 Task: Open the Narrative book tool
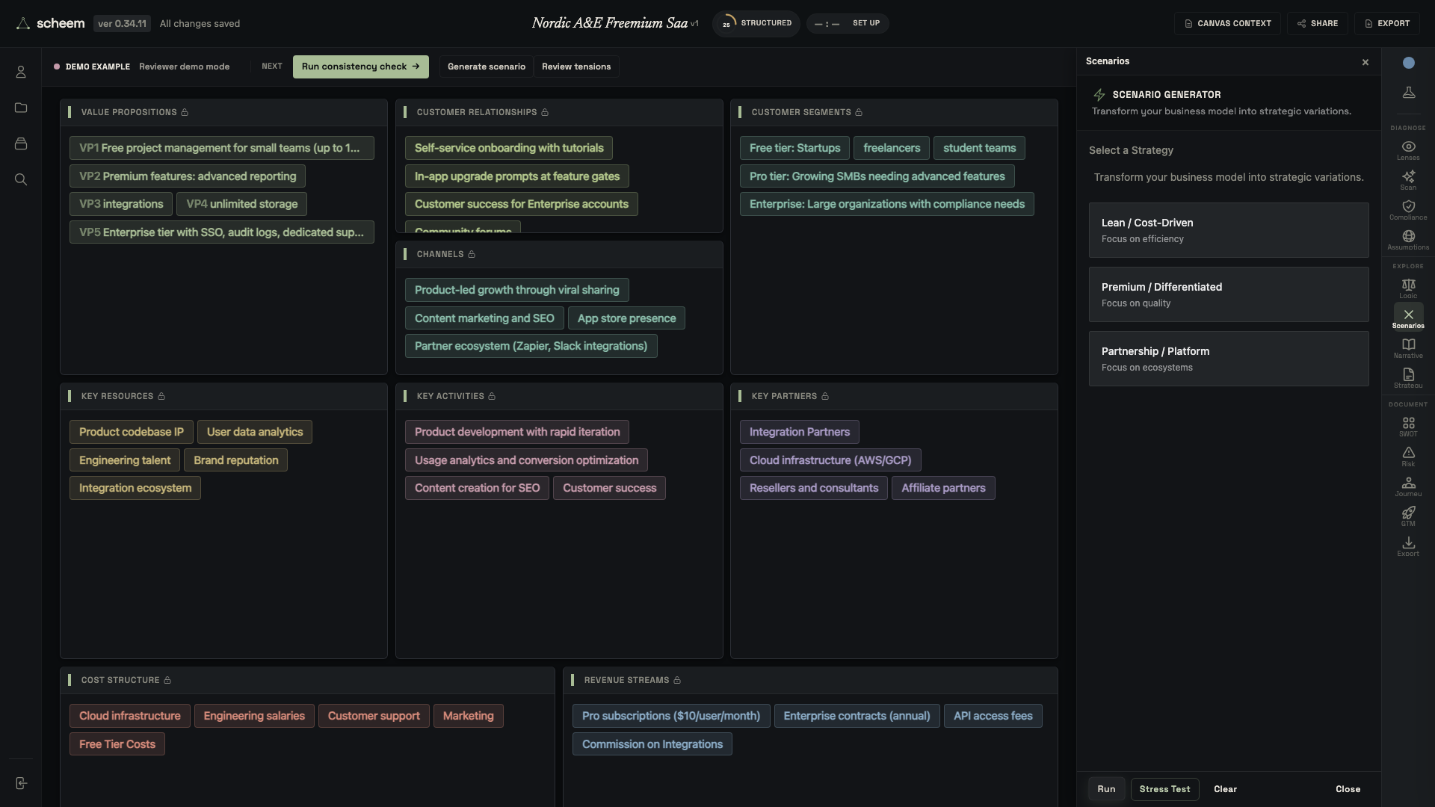[x=1408, y=348]
